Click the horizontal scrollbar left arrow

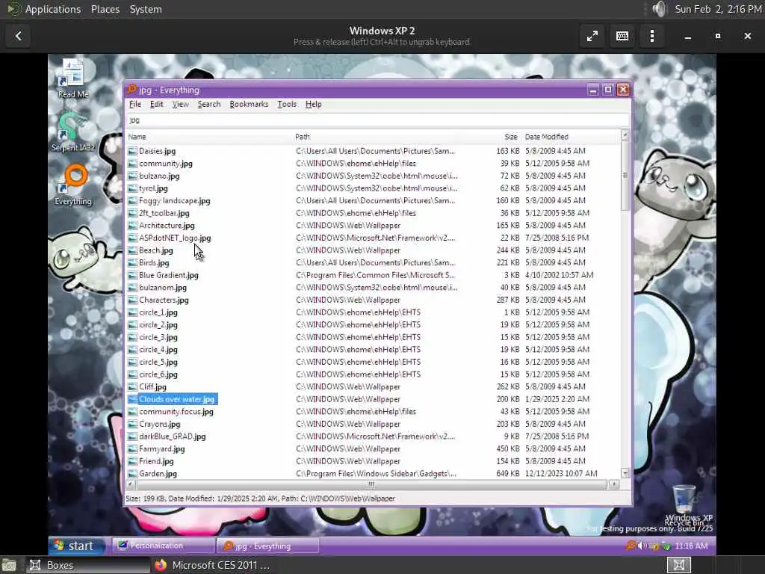pyautogui.click(x=130, y=484)
